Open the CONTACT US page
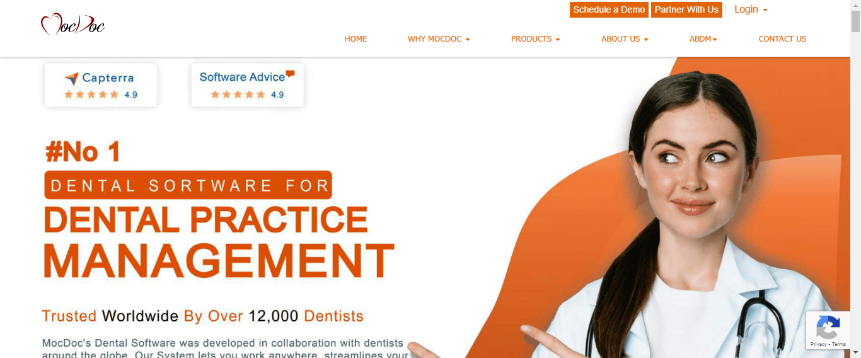The height and width of the screenshot is (358, 861). pos(782,39)
